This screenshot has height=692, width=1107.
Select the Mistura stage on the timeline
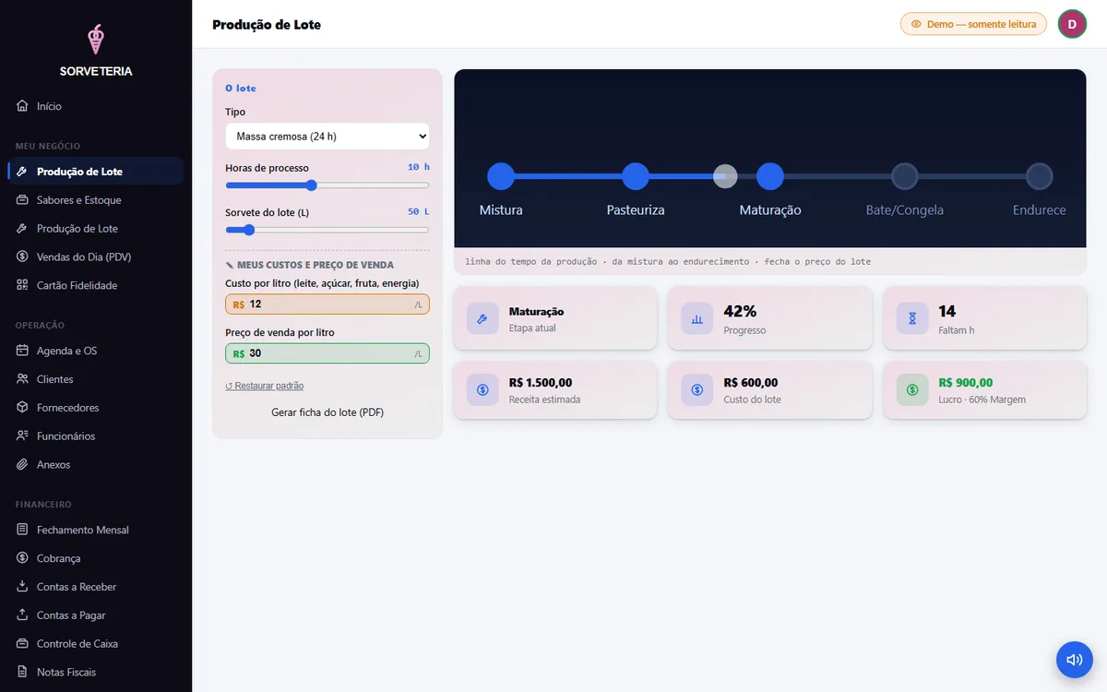pyautogui.click(x=501, y=176)
